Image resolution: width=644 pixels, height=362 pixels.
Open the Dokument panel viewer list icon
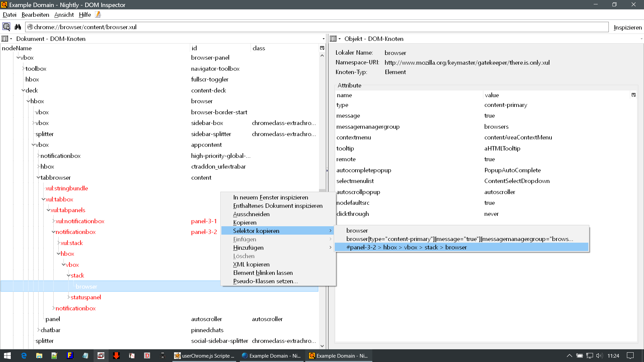(x=5, y=39)
